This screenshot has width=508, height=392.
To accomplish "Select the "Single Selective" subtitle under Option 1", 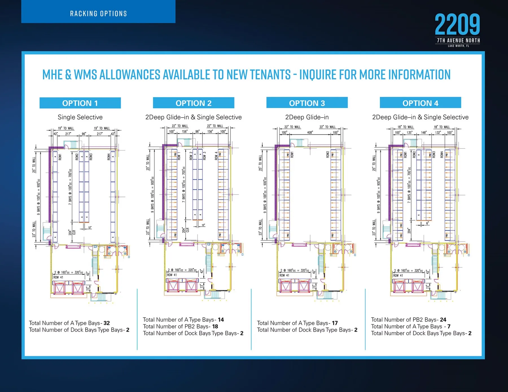I will coord(80,117).
